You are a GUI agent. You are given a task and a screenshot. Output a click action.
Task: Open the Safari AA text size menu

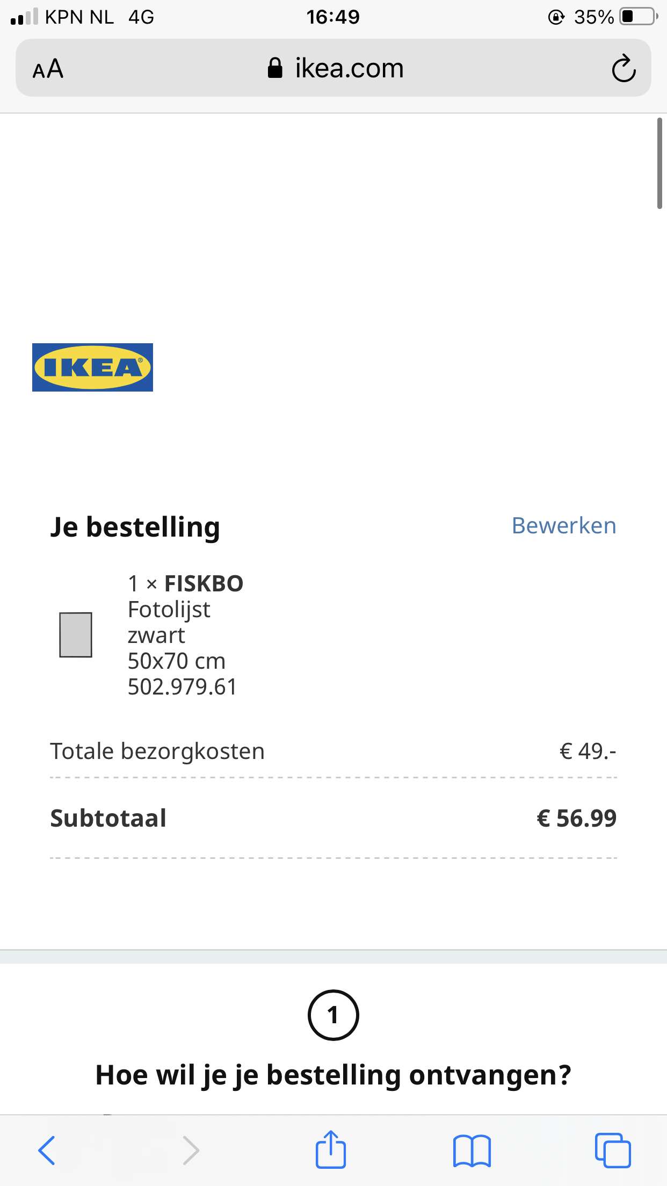point(48,69)
